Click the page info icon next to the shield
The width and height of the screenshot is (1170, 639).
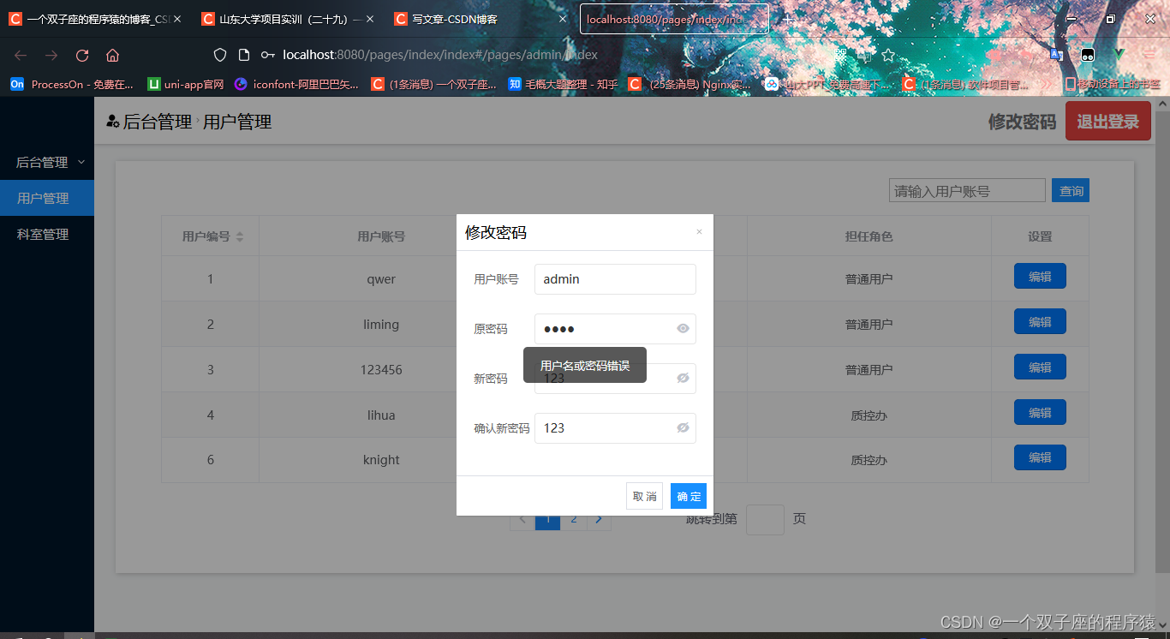pos(244,55)
